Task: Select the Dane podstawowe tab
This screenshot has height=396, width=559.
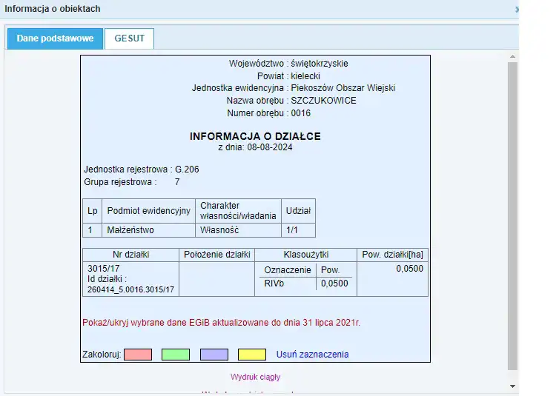Action: 55,38
